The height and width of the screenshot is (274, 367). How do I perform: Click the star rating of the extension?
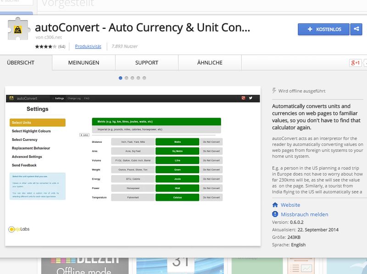pos(46,47)
